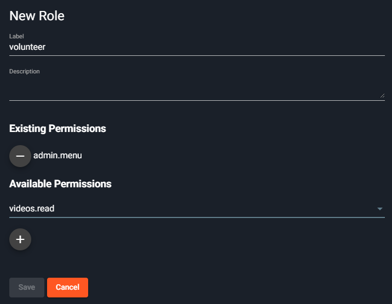Click the New Role page heading
The image size is (392, 304).
pyautogui.click(x=37, y=16)
